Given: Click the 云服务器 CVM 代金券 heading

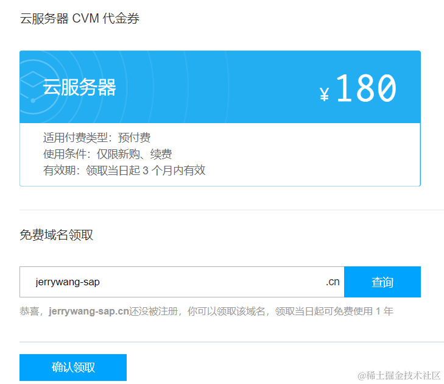Looking at the screenshot, I should (80, 19).
